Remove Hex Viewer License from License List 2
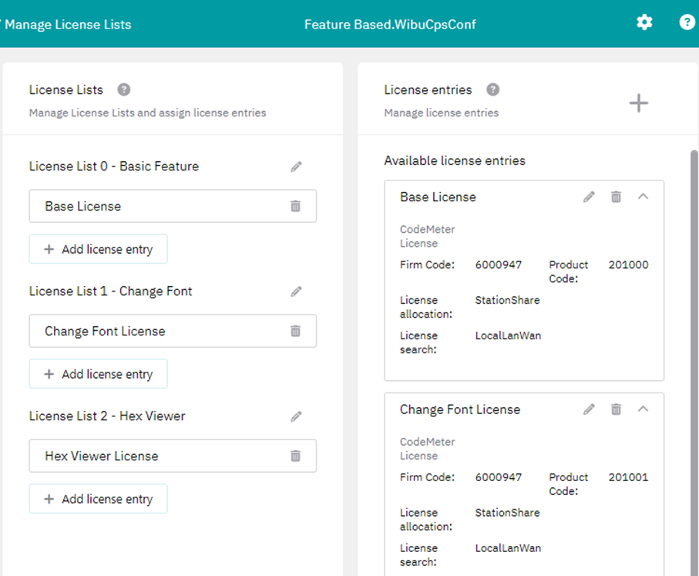This screenshot has height=576, width=699. (295, 456)
